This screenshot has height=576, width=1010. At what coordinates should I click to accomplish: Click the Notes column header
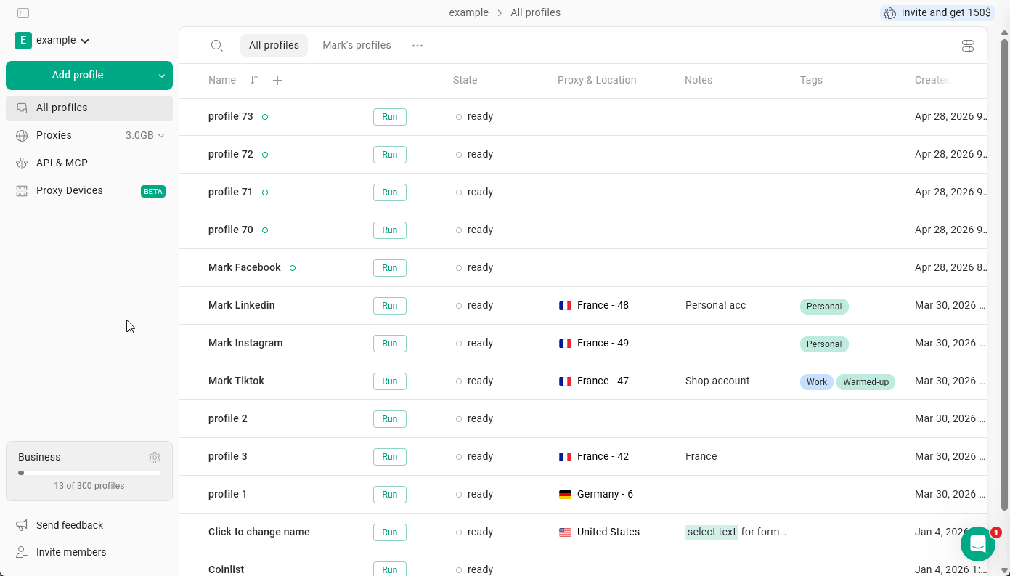tap(699, 80)
